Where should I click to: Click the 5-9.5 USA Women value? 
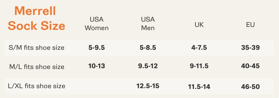(97, 48)
